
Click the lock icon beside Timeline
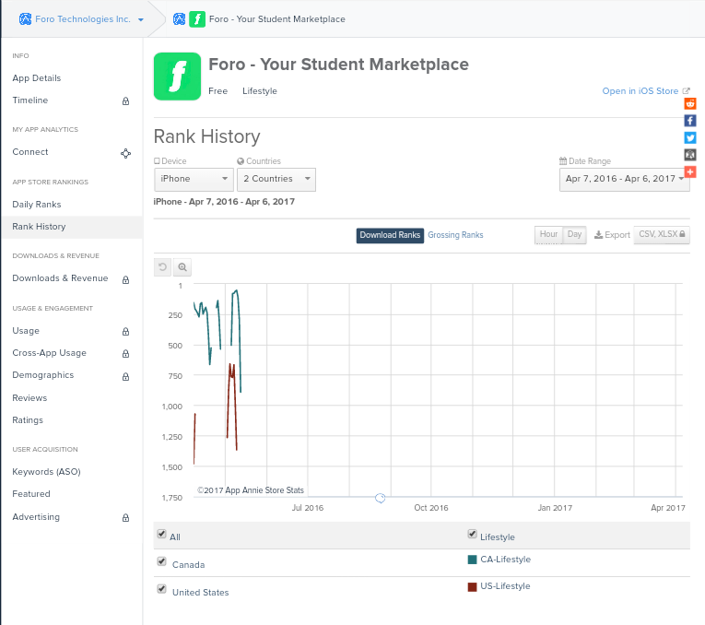(x=126, y=101)
